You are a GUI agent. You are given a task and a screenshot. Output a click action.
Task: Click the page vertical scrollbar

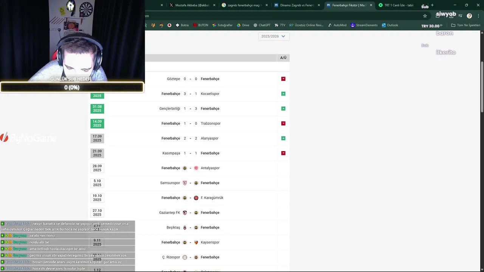[x=482, y=87]
